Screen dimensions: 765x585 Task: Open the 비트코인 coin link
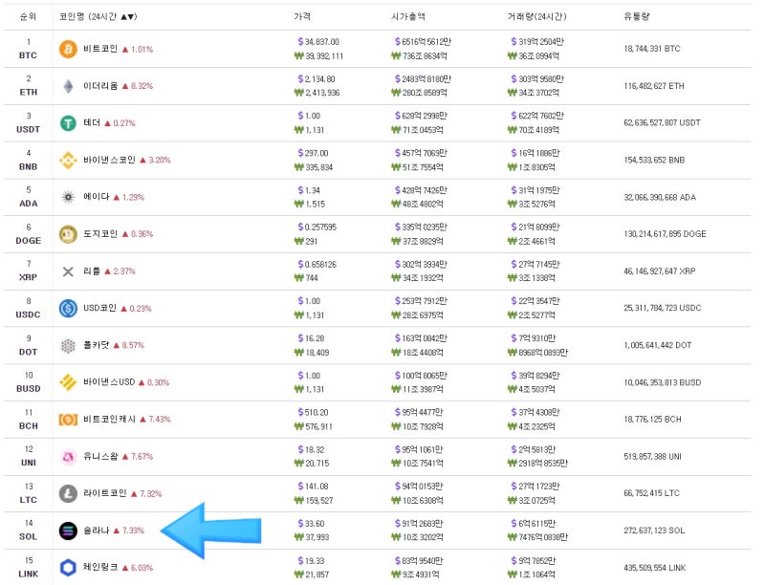coord(100,49)
